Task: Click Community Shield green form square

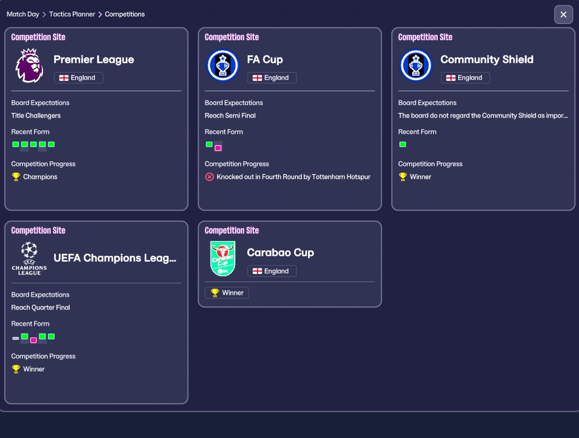Action: [403, 145]
